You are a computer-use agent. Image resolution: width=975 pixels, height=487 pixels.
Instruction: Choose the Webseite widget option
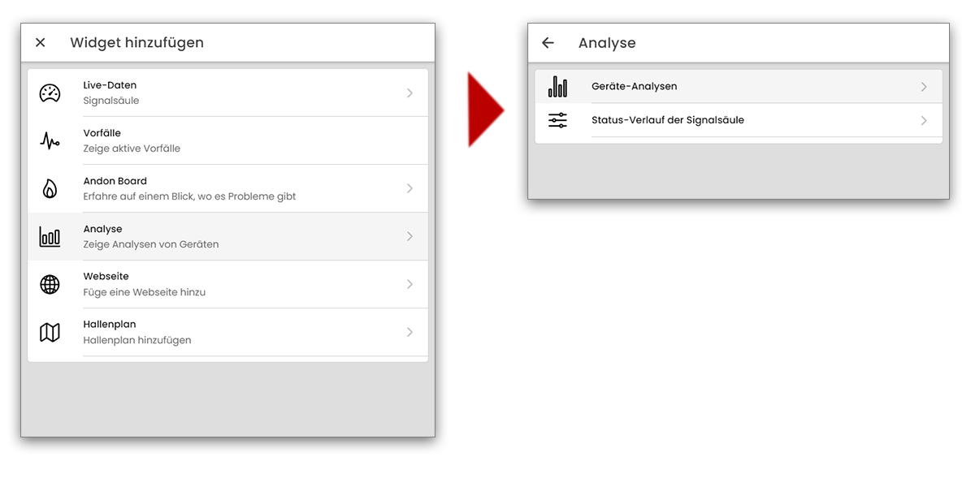[x=227, y=285]
